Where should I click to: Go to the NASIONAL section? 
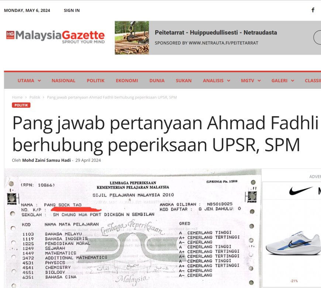point(63,80)
